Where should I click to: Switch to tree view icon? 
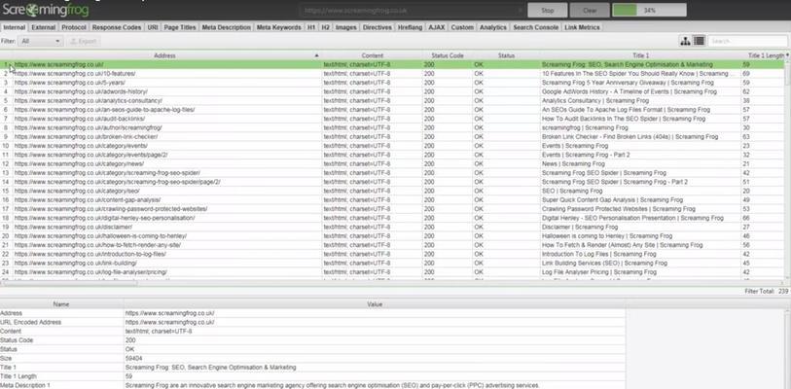pos(685,42)
